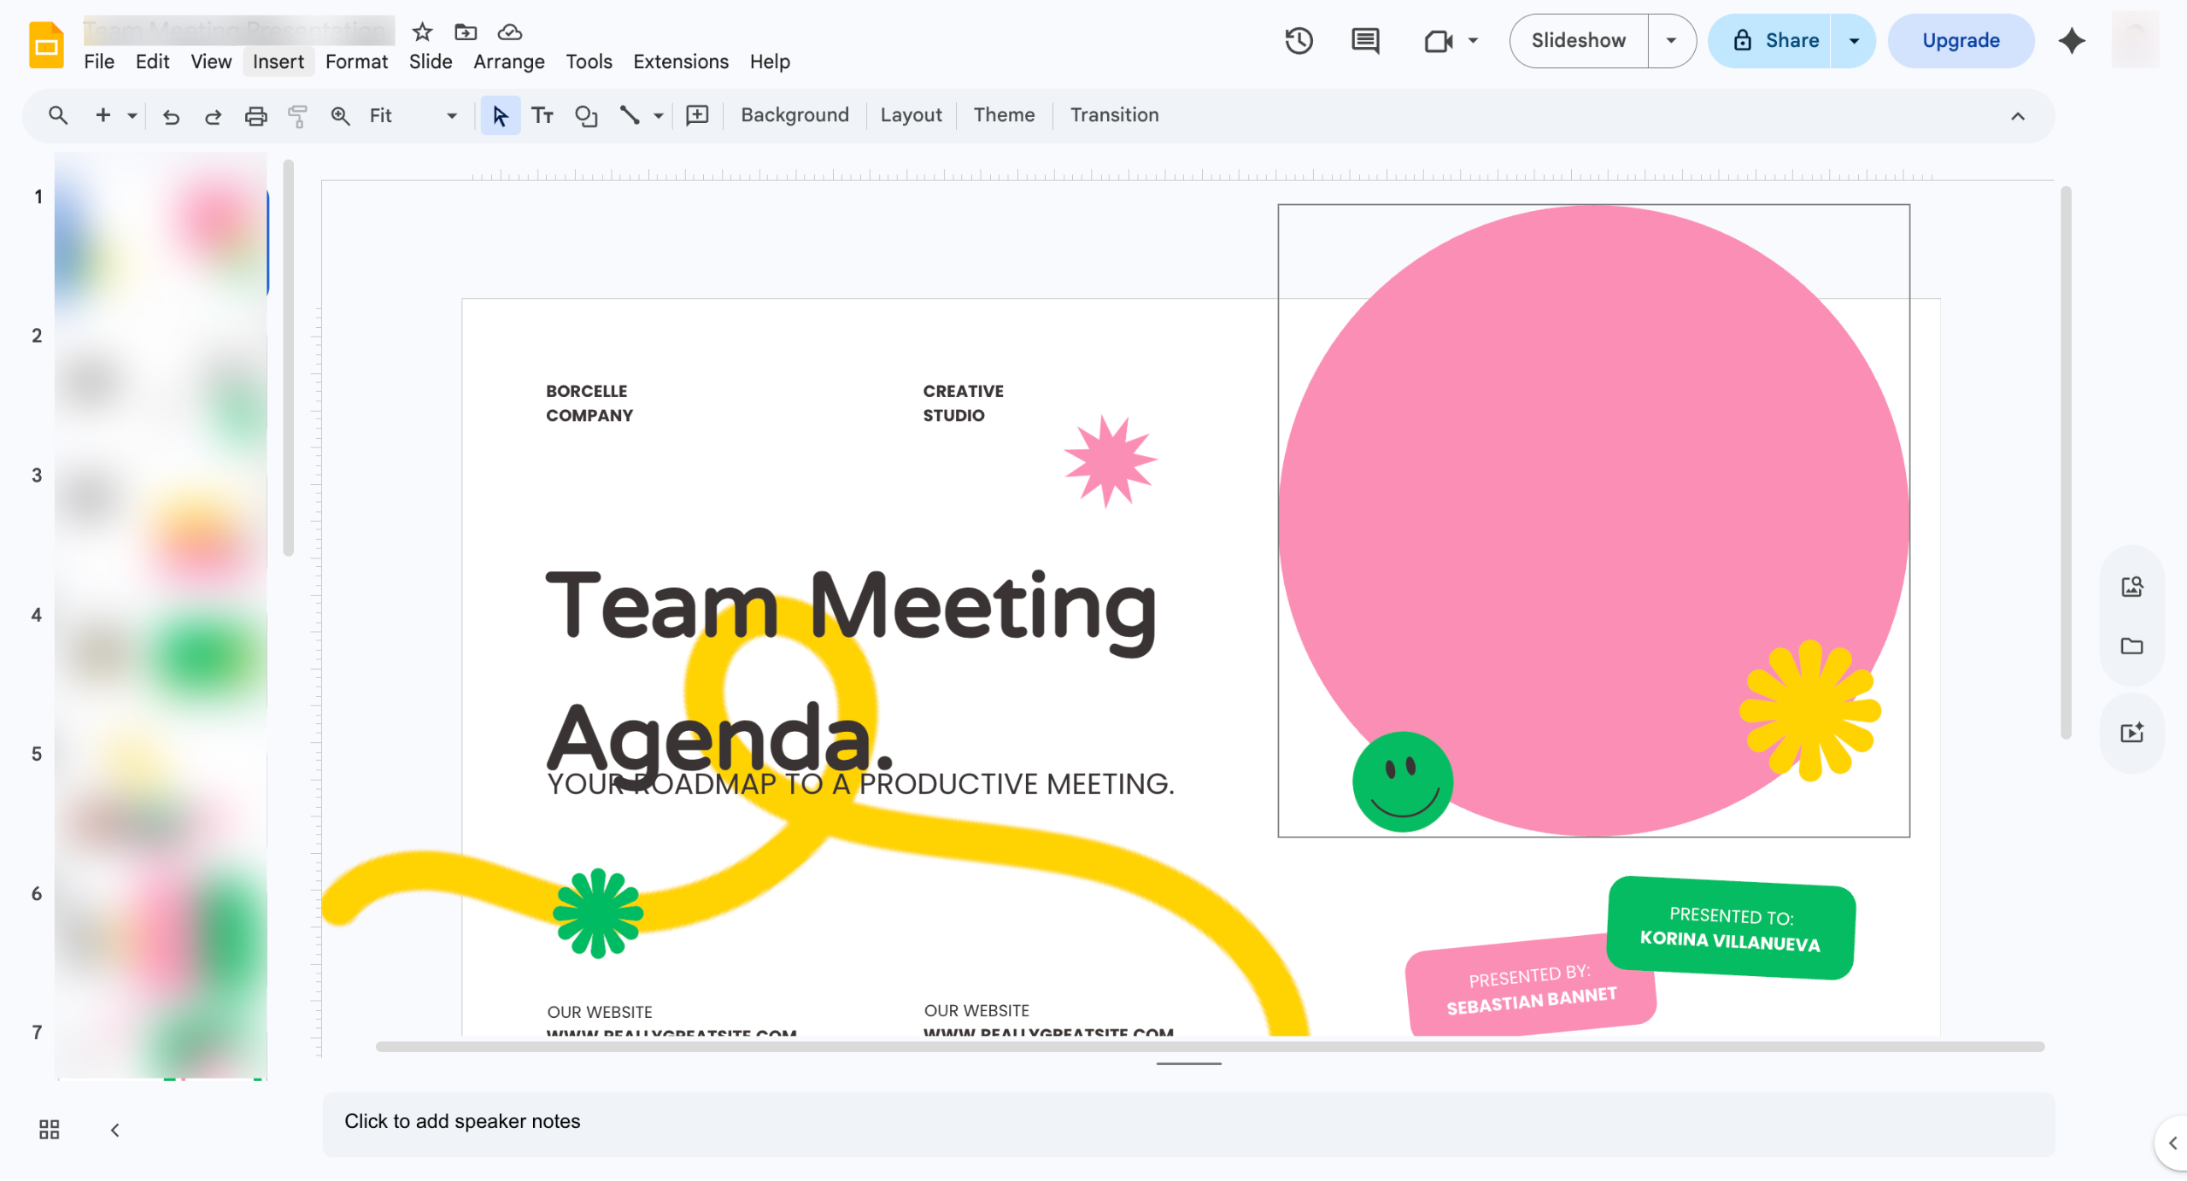The image size is (2187, 1181).
Task: Open the Insert menu
Action: click(278, 61)
